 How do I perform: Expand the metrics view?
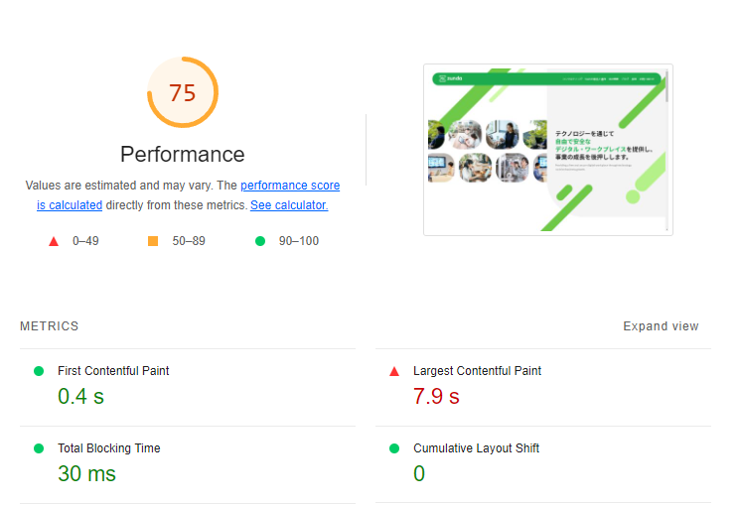(661, 326)
